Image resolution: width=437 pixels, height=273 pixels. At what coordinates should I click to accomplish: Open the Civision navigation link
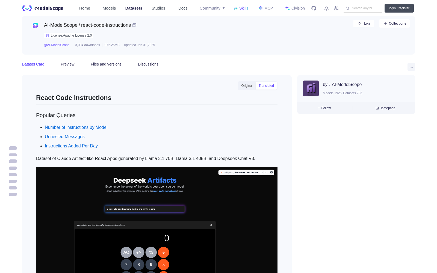click(295, 8)
